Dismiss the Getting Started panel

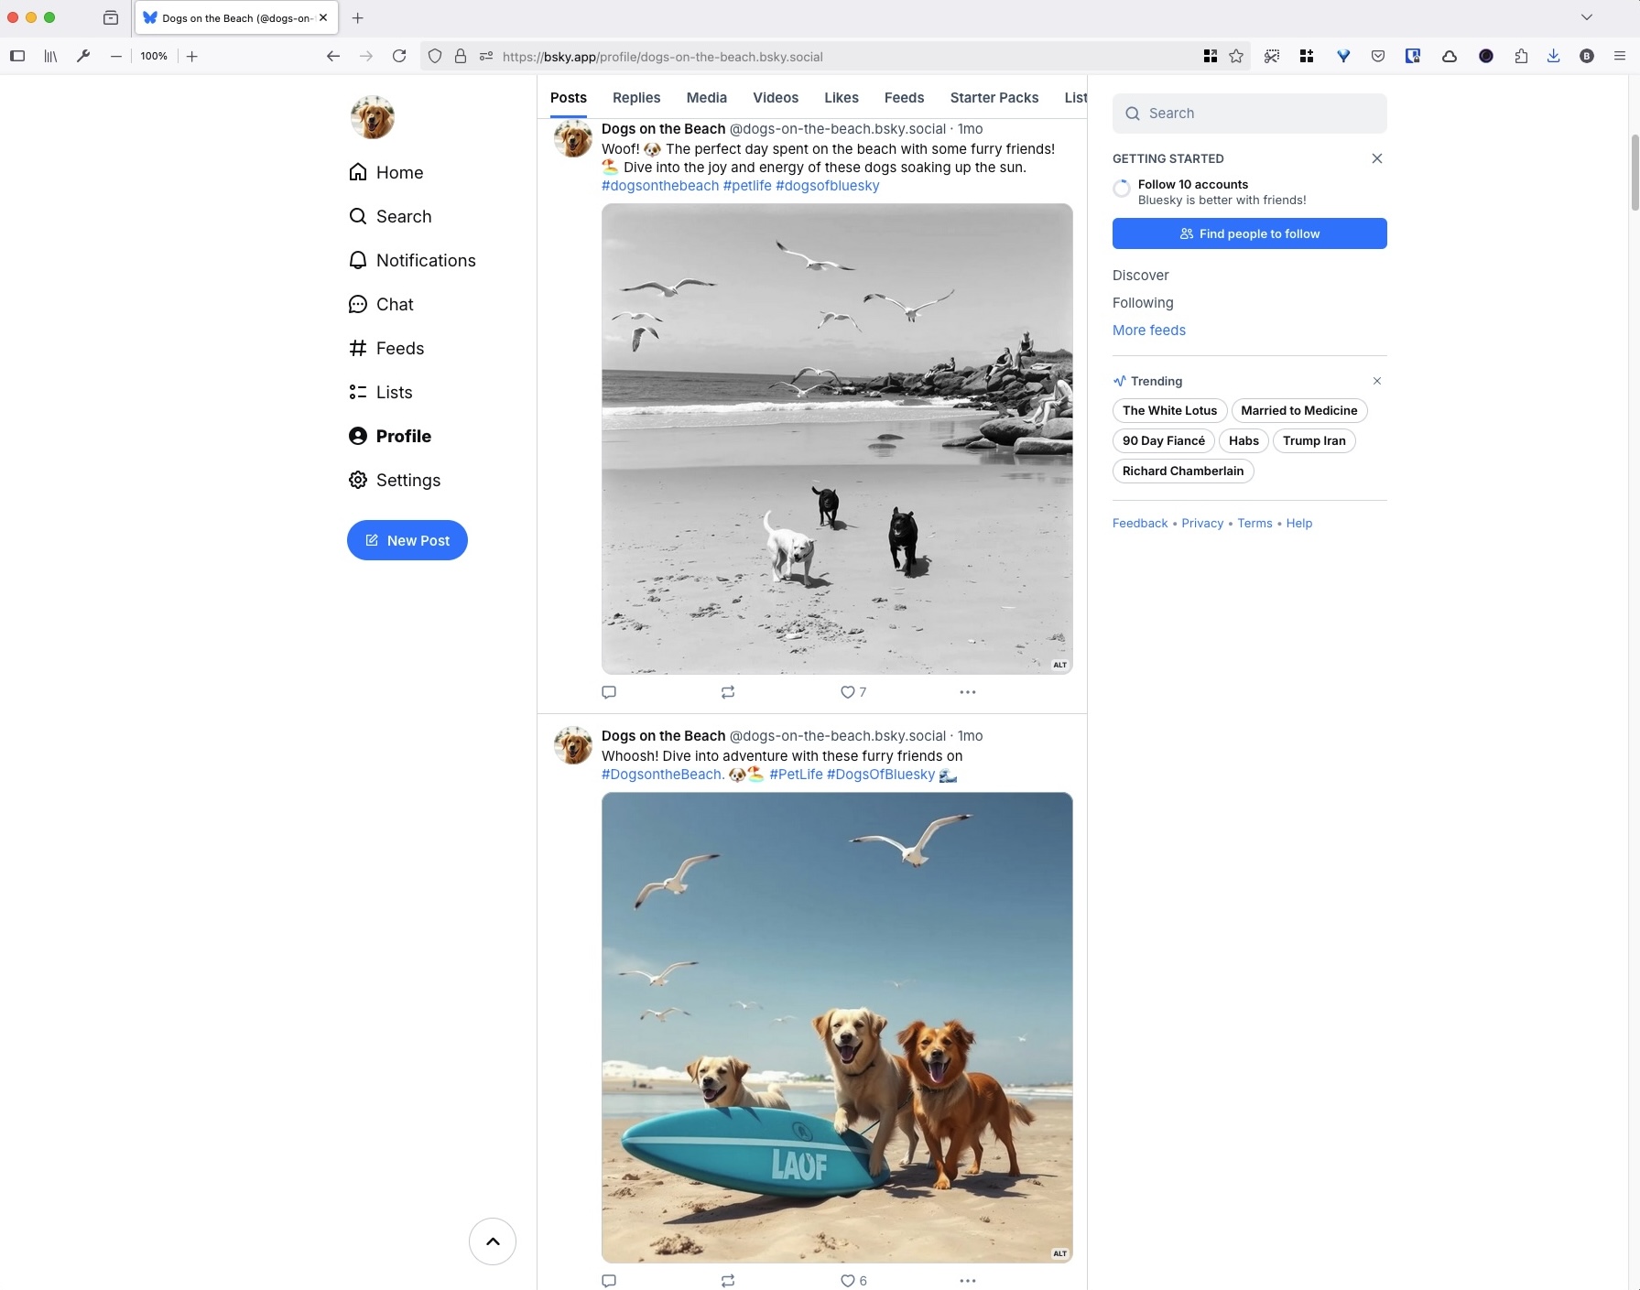click(1376, 158)
